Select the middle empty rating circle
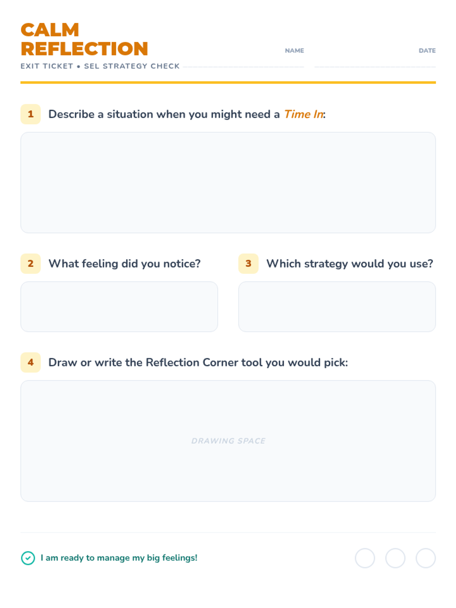Image resolution: width=456 pixels, height=608 pixels. 395,558
